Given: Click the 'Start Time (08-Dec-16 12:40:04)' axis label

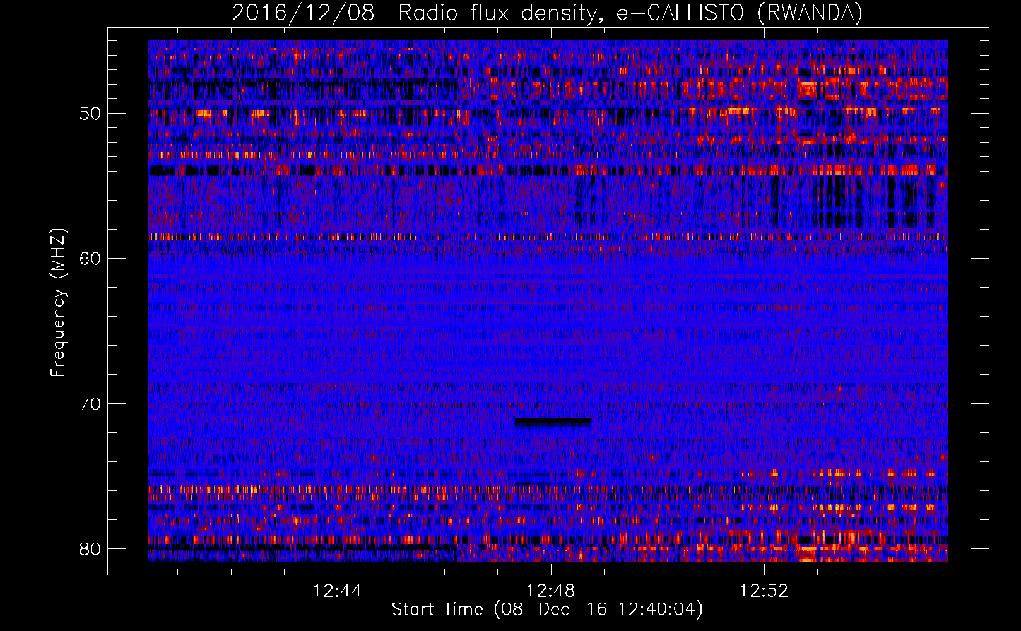Looking at the screenshot, I should click(x=547, y=610).
